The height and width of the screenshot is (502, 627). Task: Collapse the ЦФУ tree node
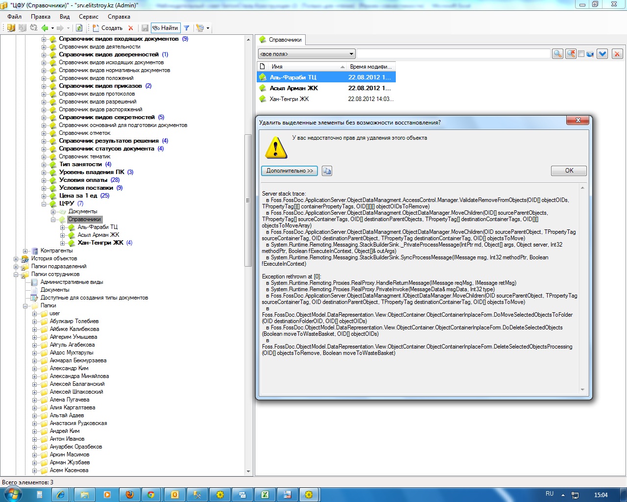click(44, 203)
